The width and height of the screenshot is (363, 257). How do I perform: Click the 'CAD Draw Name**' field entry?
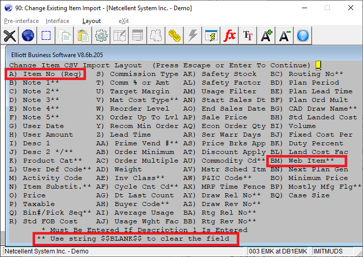(314, 109)
